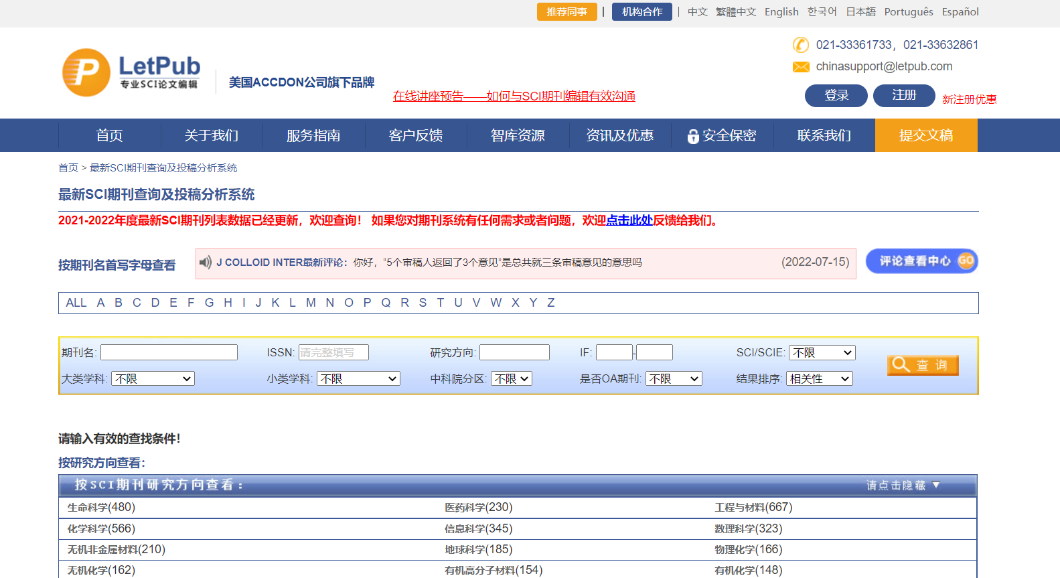
Task: Click into the 期刊名 input field
Action: pyautogui.click(x=169, y=353)
